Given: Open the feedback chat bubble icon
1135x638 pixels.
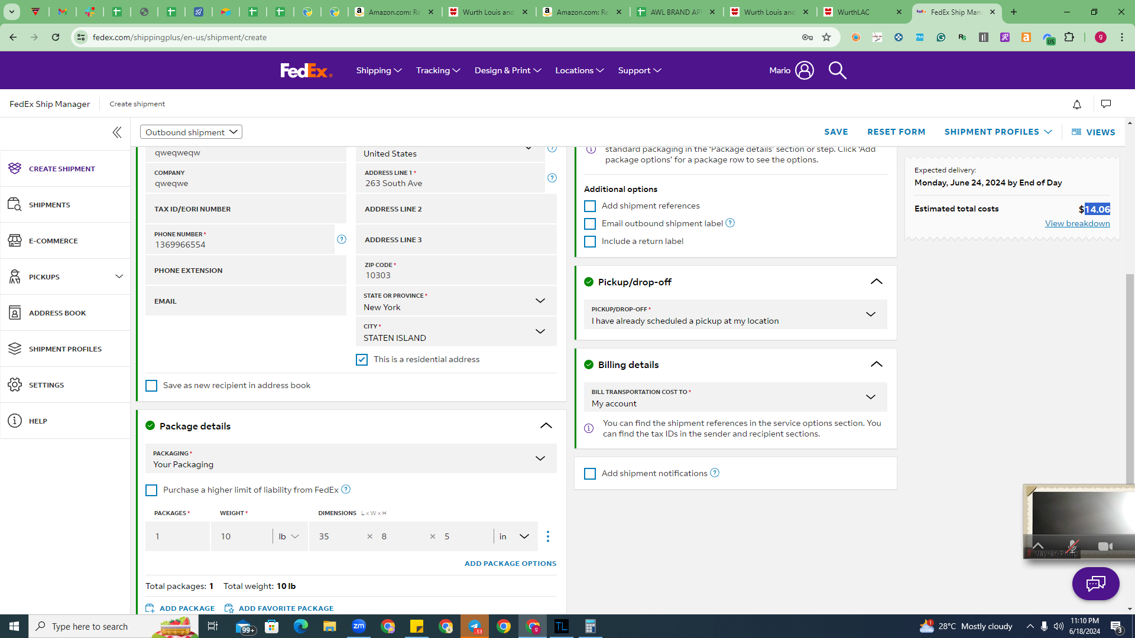Looking at the screenshot, I should pyautogui.click(x=1106, y=104).
